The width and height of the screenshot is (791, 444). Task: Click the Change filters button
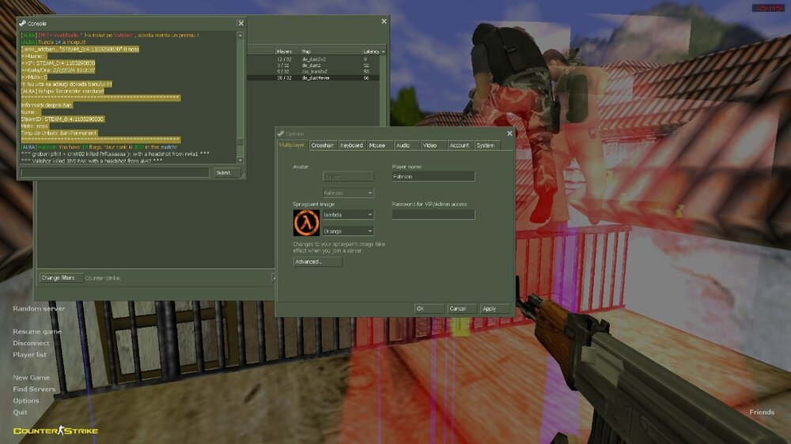(x=58, y=278)
